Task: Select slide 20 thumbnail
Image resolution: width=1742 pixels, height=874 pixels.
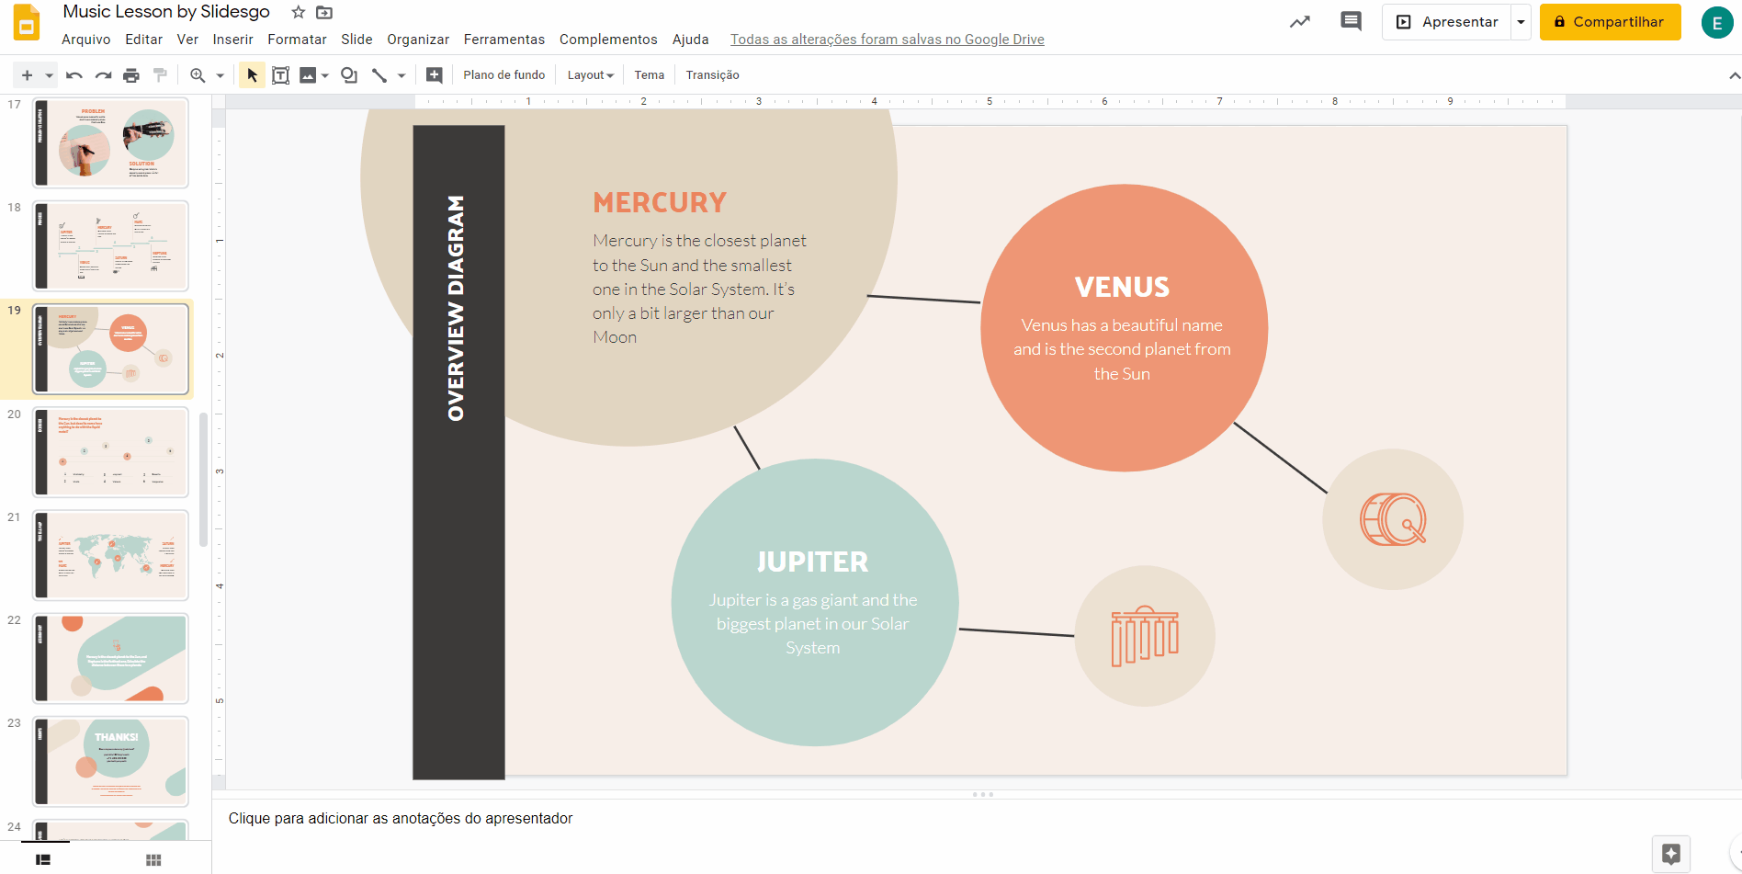Action: pos(111,452)
